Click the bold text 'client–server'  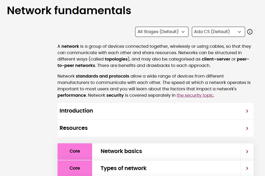click(x=216, y=59)
